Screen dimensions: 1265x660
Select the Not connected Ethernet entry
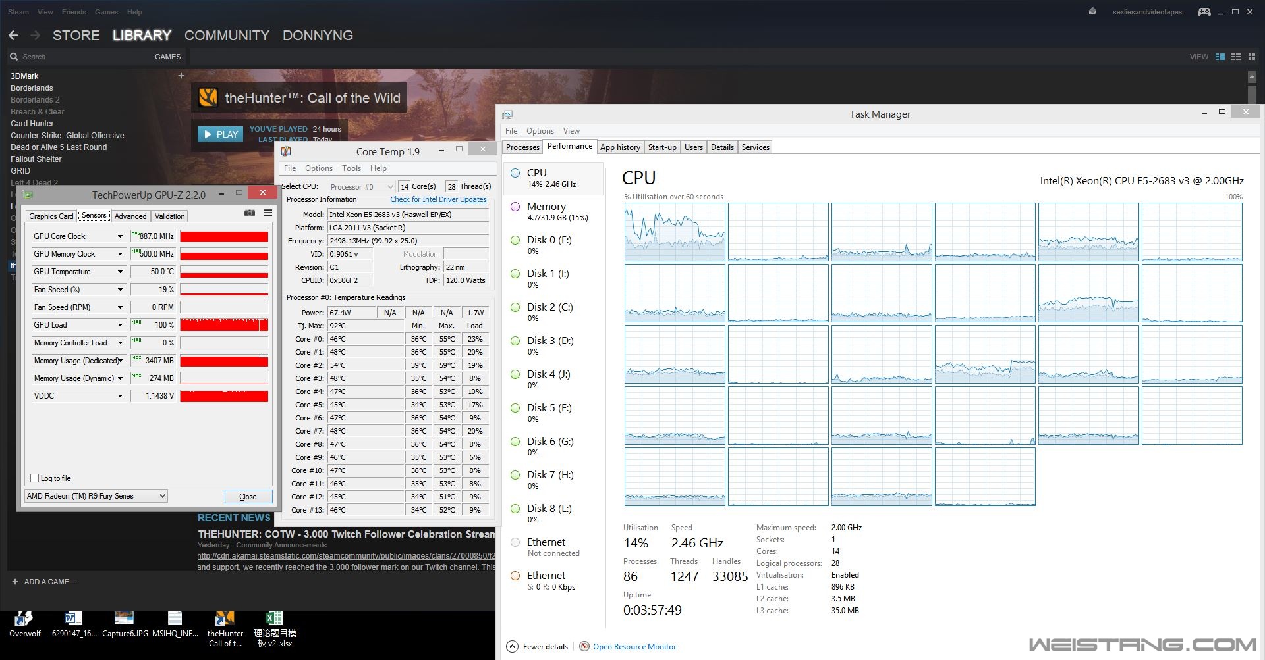[x=553, y=547]
